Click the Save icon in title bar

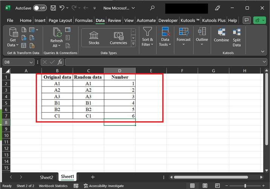click(x=53, y=8)
